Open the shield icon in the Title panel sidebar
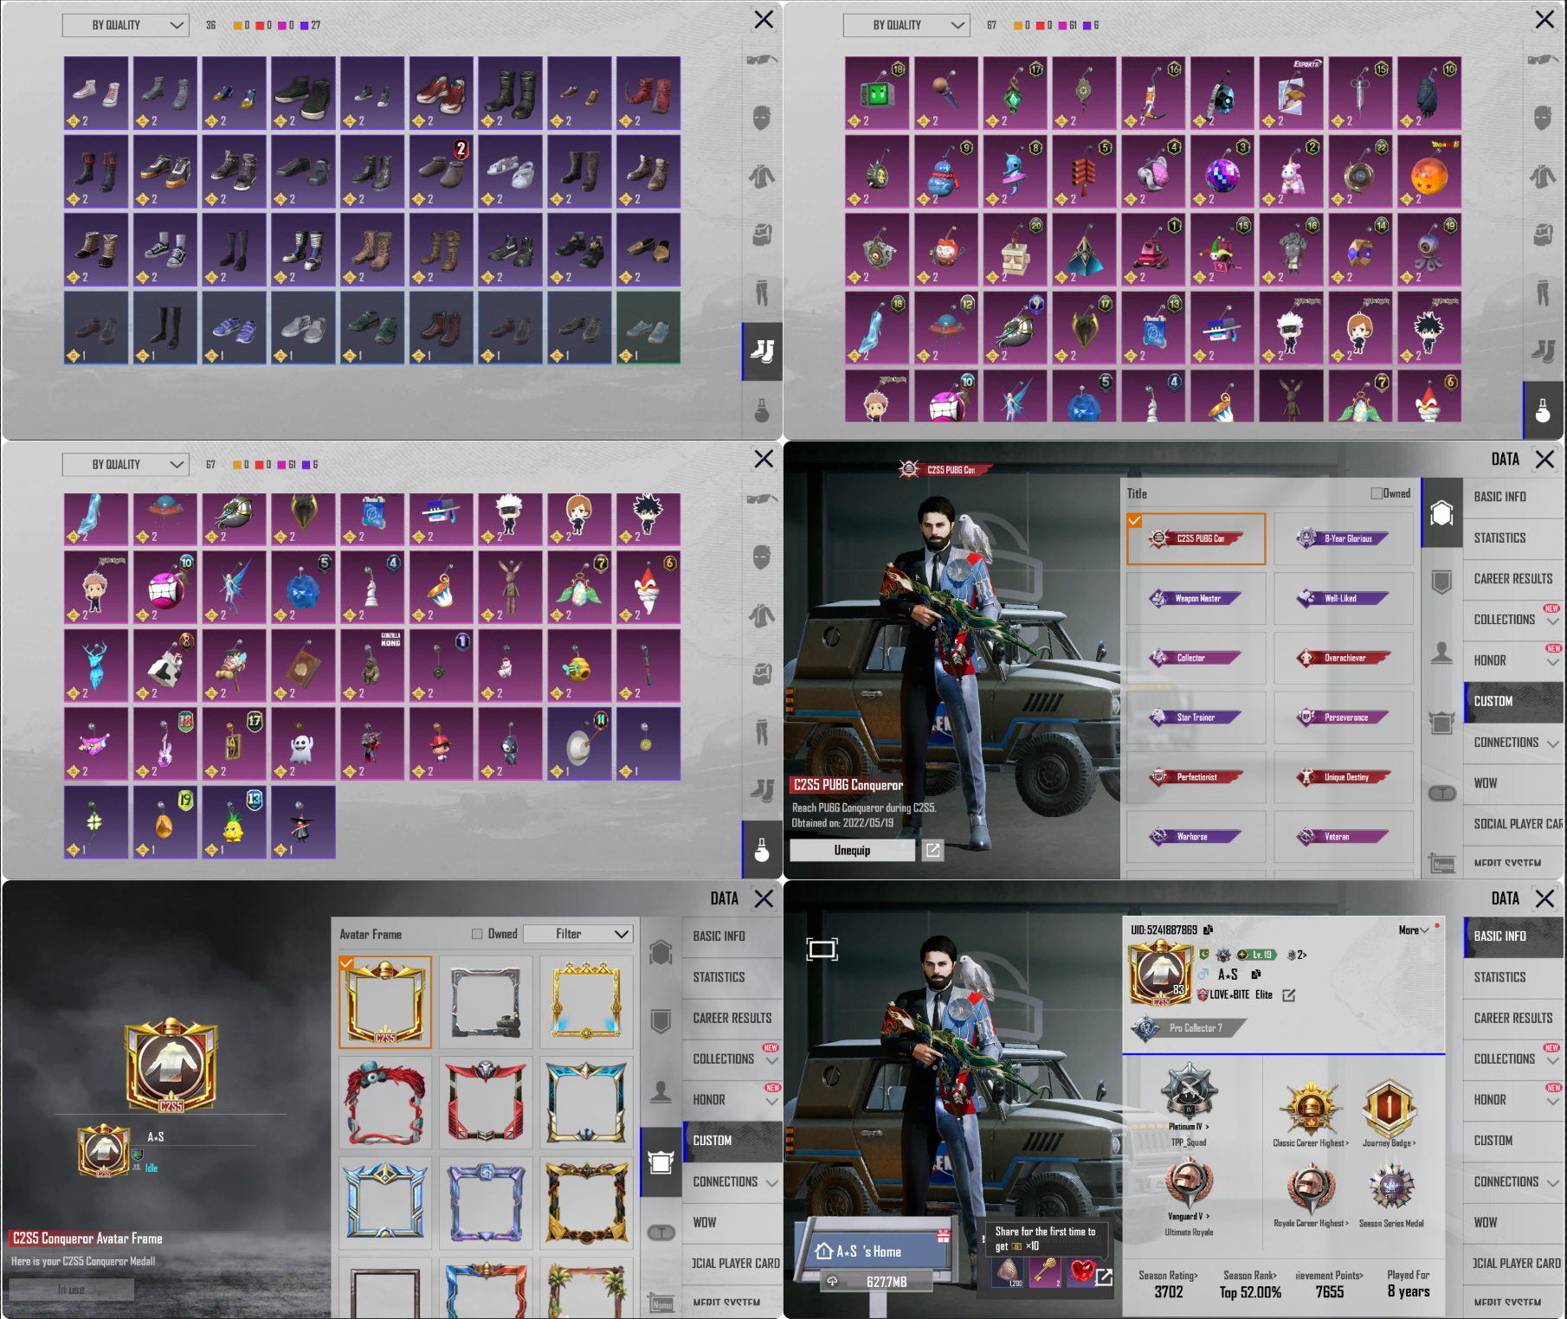This screenshot has width=1567, height=1319. [1441, 582]
